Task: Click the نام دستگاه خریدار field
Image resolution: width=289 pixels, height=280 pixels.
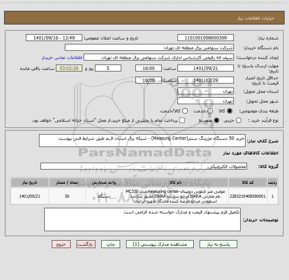Action: [x=149, y=47]
